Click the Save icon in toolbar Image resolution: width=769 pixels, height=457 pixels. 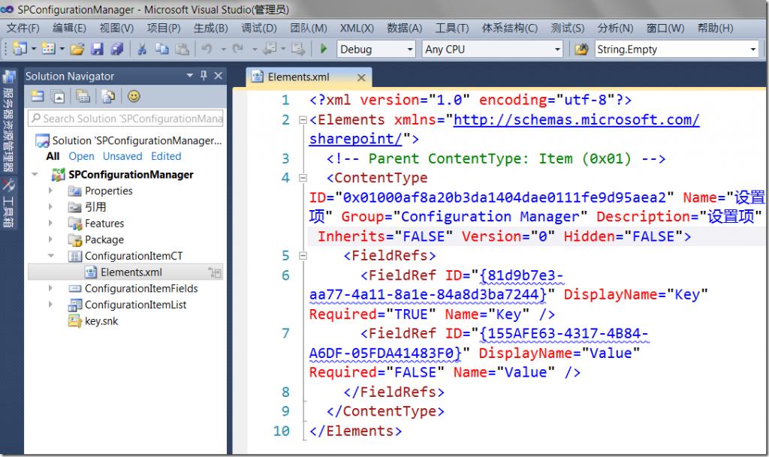tap(97, 49)
